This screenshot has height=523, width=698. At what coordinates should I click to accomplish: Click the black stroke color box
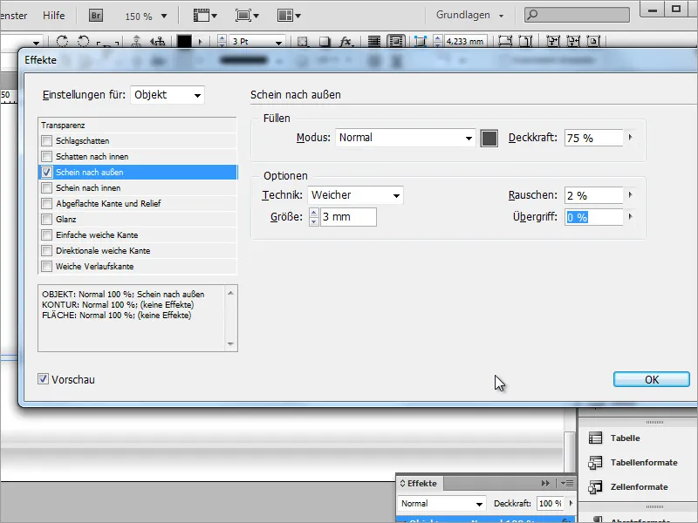point(184,41)
